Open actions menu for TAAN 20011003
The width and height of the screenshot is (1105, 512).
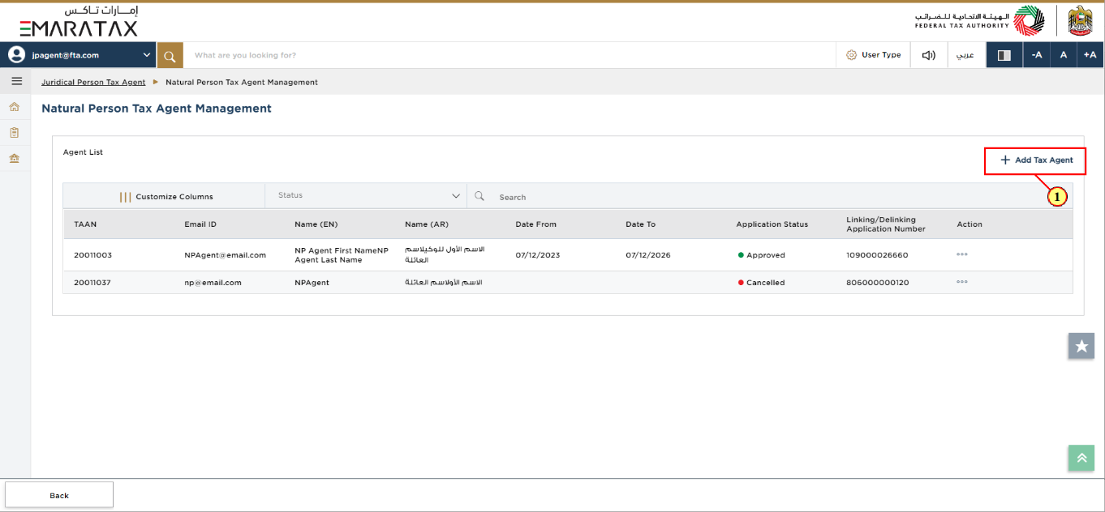tap(962, 254)
